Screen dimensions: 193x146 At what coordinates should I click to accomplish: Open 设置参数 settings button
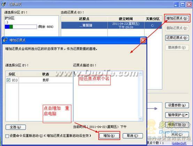pos(177,105)
